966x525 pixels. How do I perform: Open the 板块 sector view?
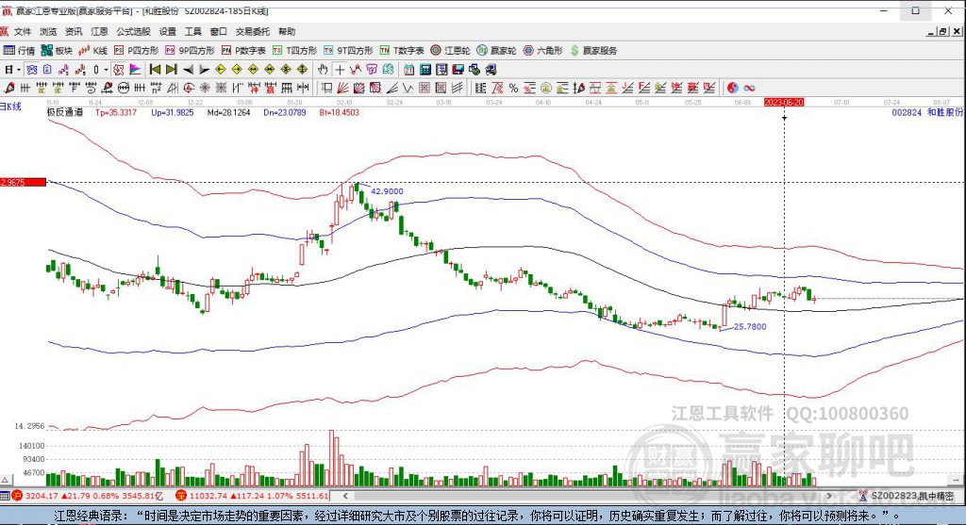[x=57, y=51]
